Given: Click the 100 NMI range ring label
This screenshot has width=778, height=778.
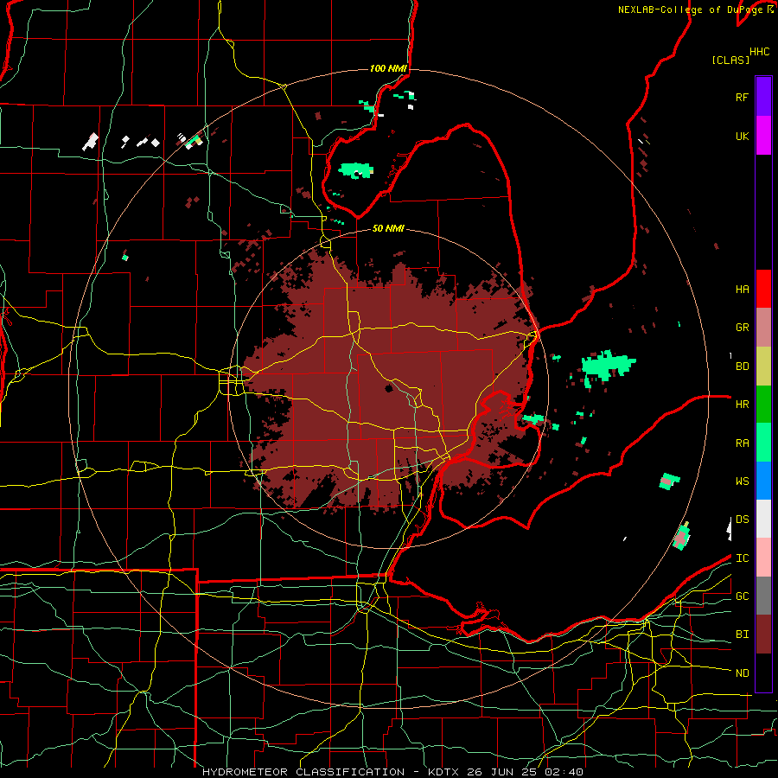Looking at the screenshot, I should (388, 68).
